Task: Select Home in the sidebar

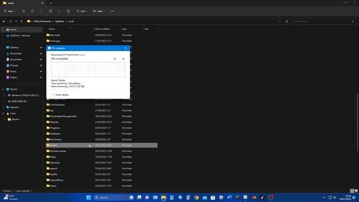Action: point(21,30)
